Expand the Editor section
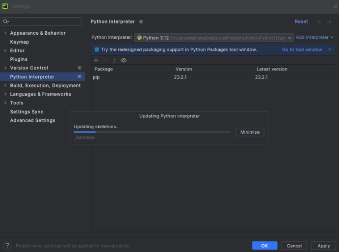The height and width of the screenshot is (252, 339). 5,50
